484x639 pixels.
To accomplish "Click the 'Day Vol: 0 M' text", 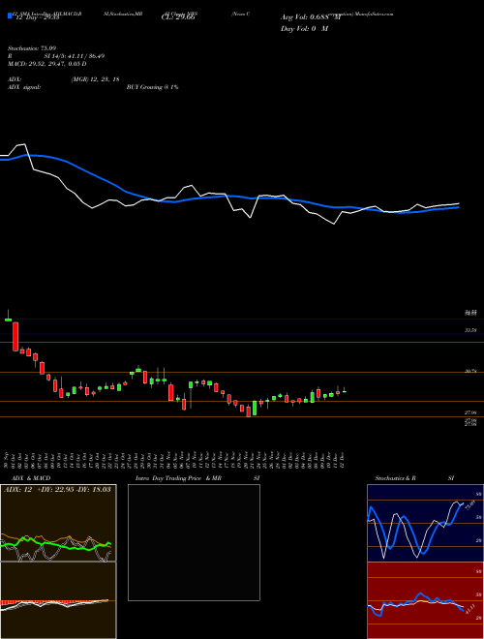I will click(304, 29).
